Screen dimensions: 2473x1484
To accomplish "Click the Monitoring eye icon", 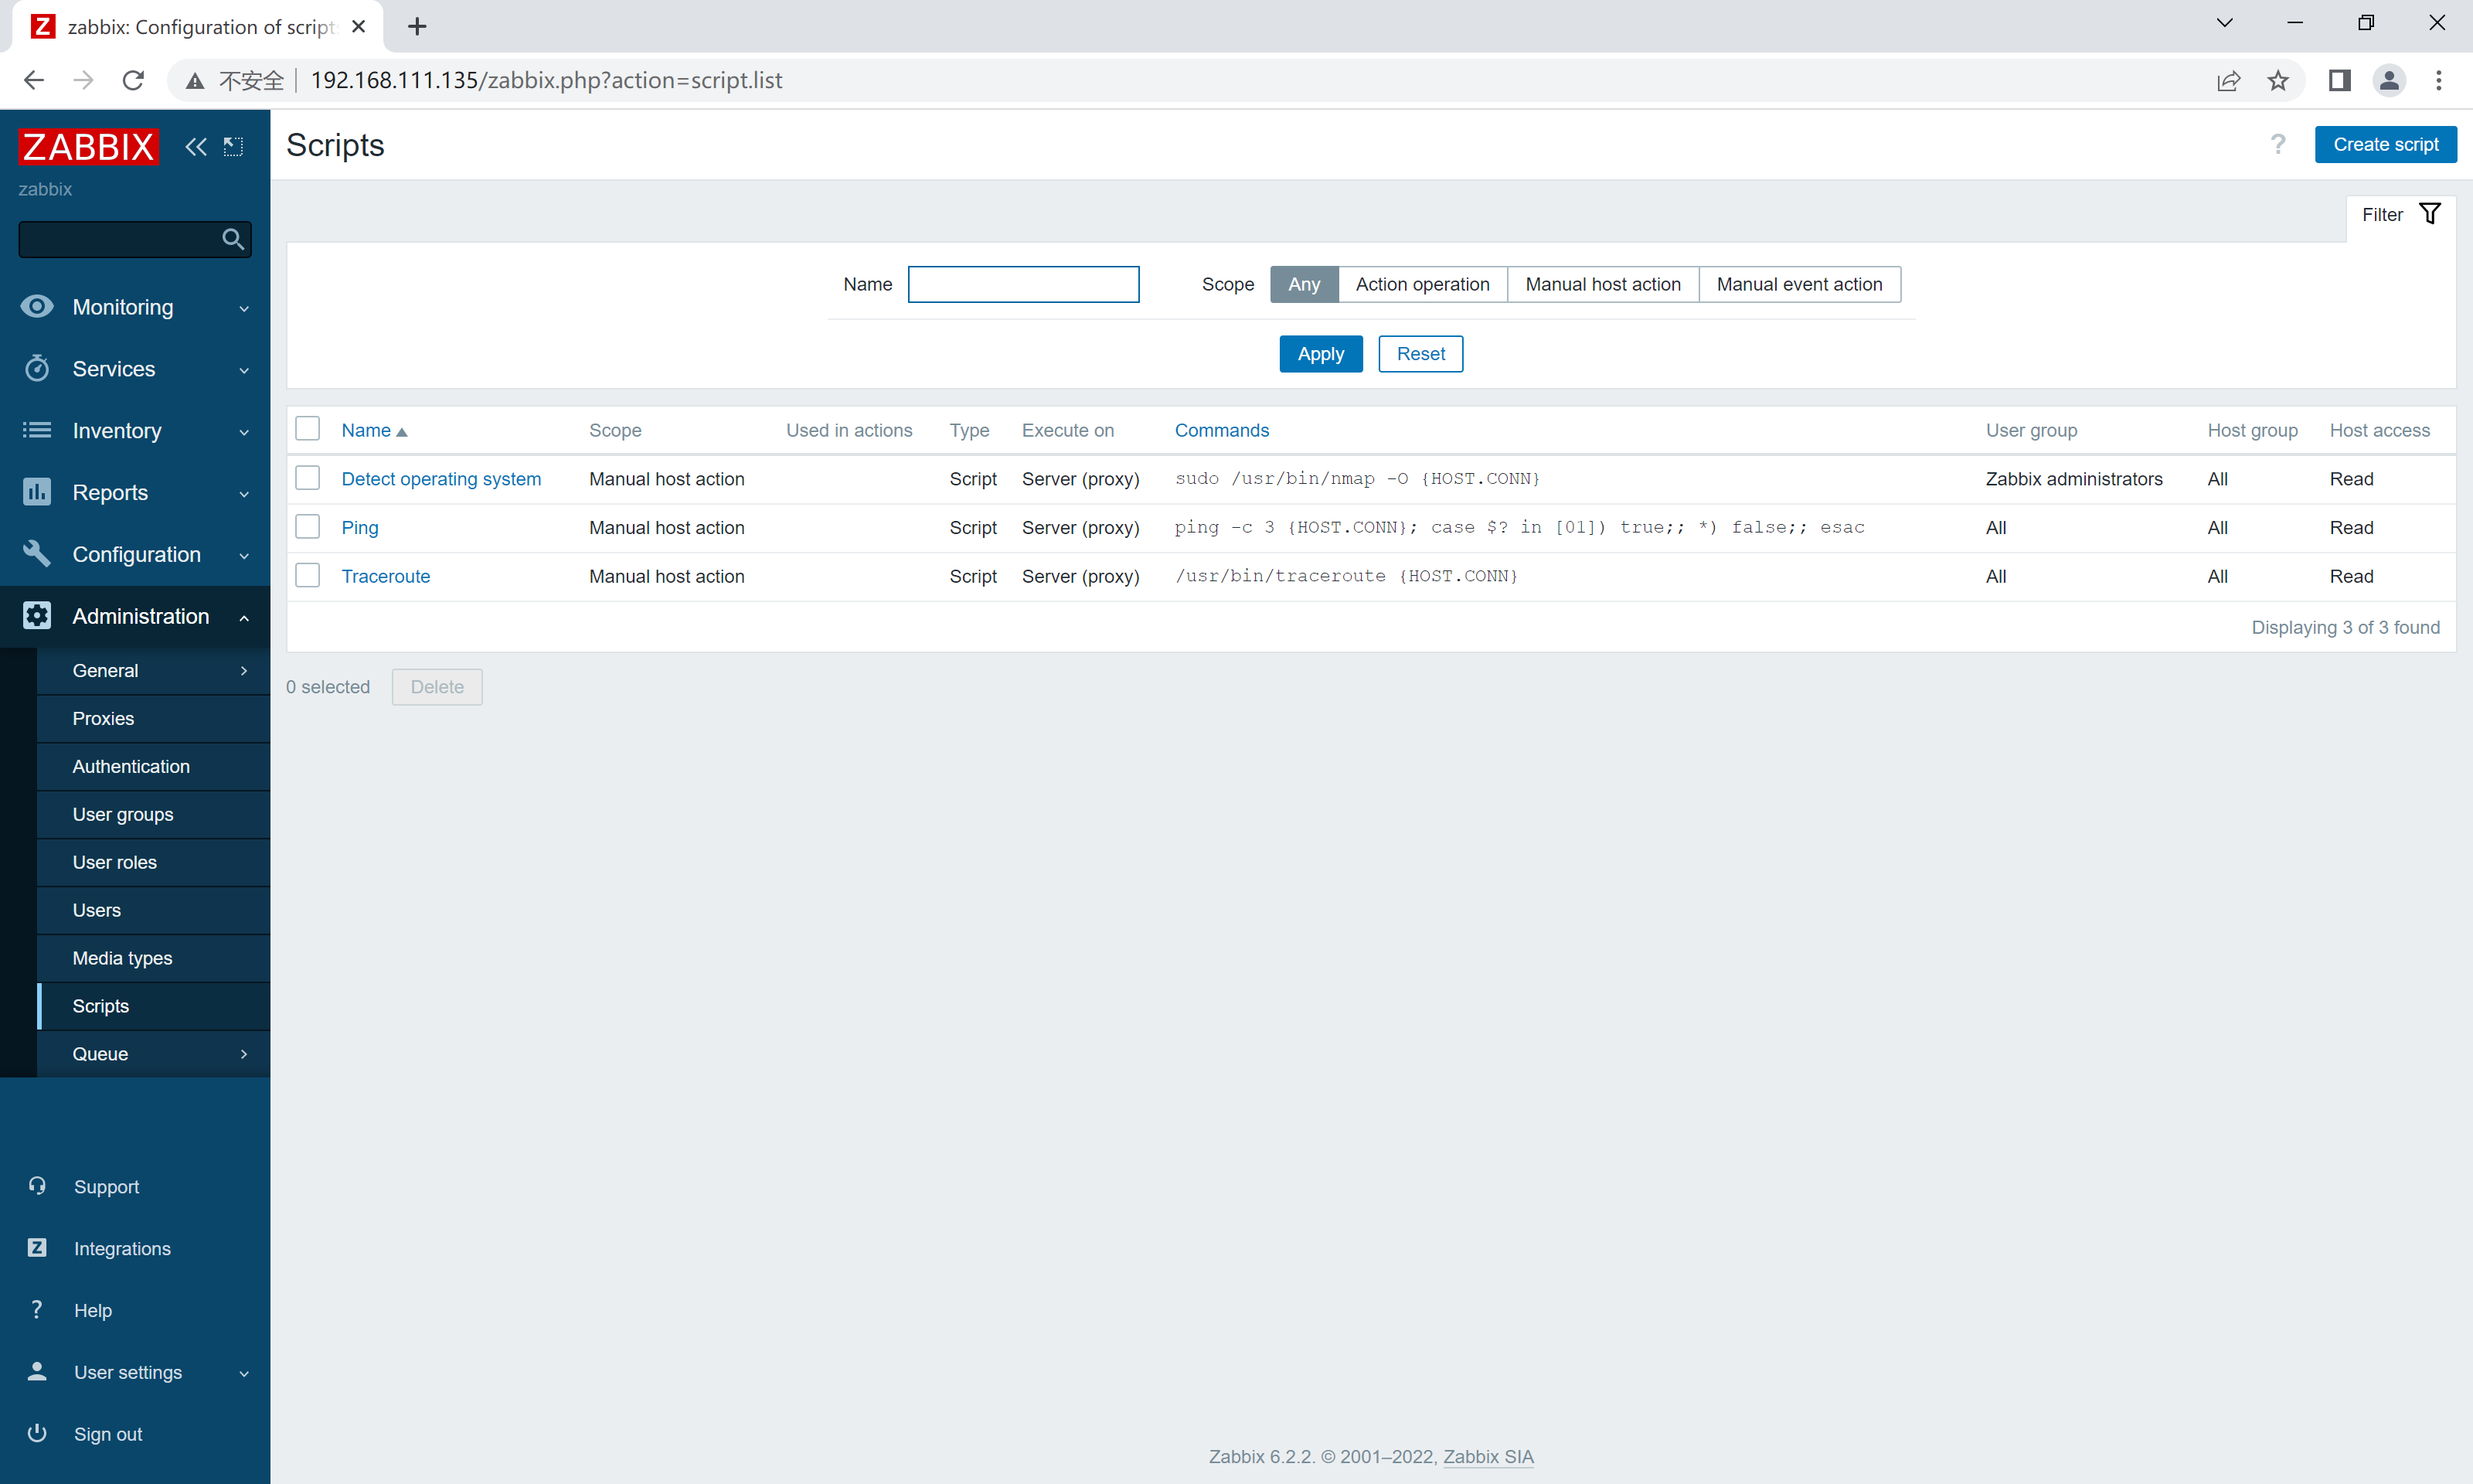I will click(37, 306).
